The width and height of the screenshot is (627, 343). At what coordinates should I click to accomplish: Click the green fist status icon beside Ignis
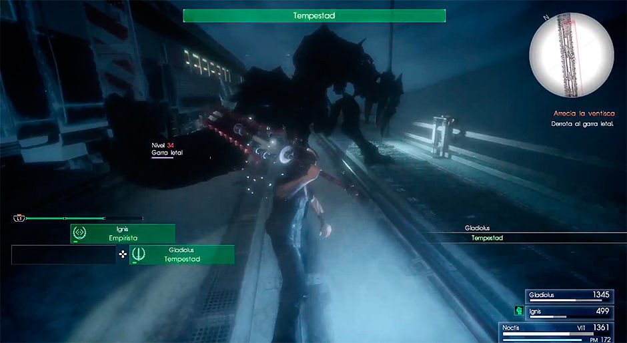point(518,310)
